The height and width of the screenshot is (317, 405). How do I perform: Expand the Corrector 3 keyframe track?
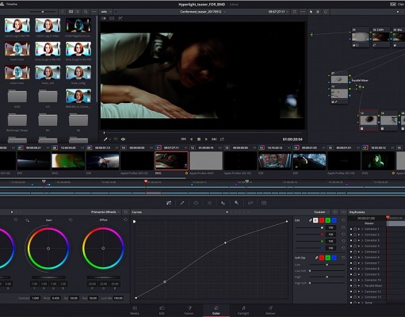[x=362, y=240]
